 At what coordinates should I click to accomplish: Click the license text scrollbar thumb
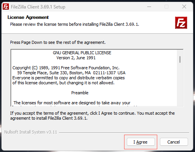coord(180,59)
